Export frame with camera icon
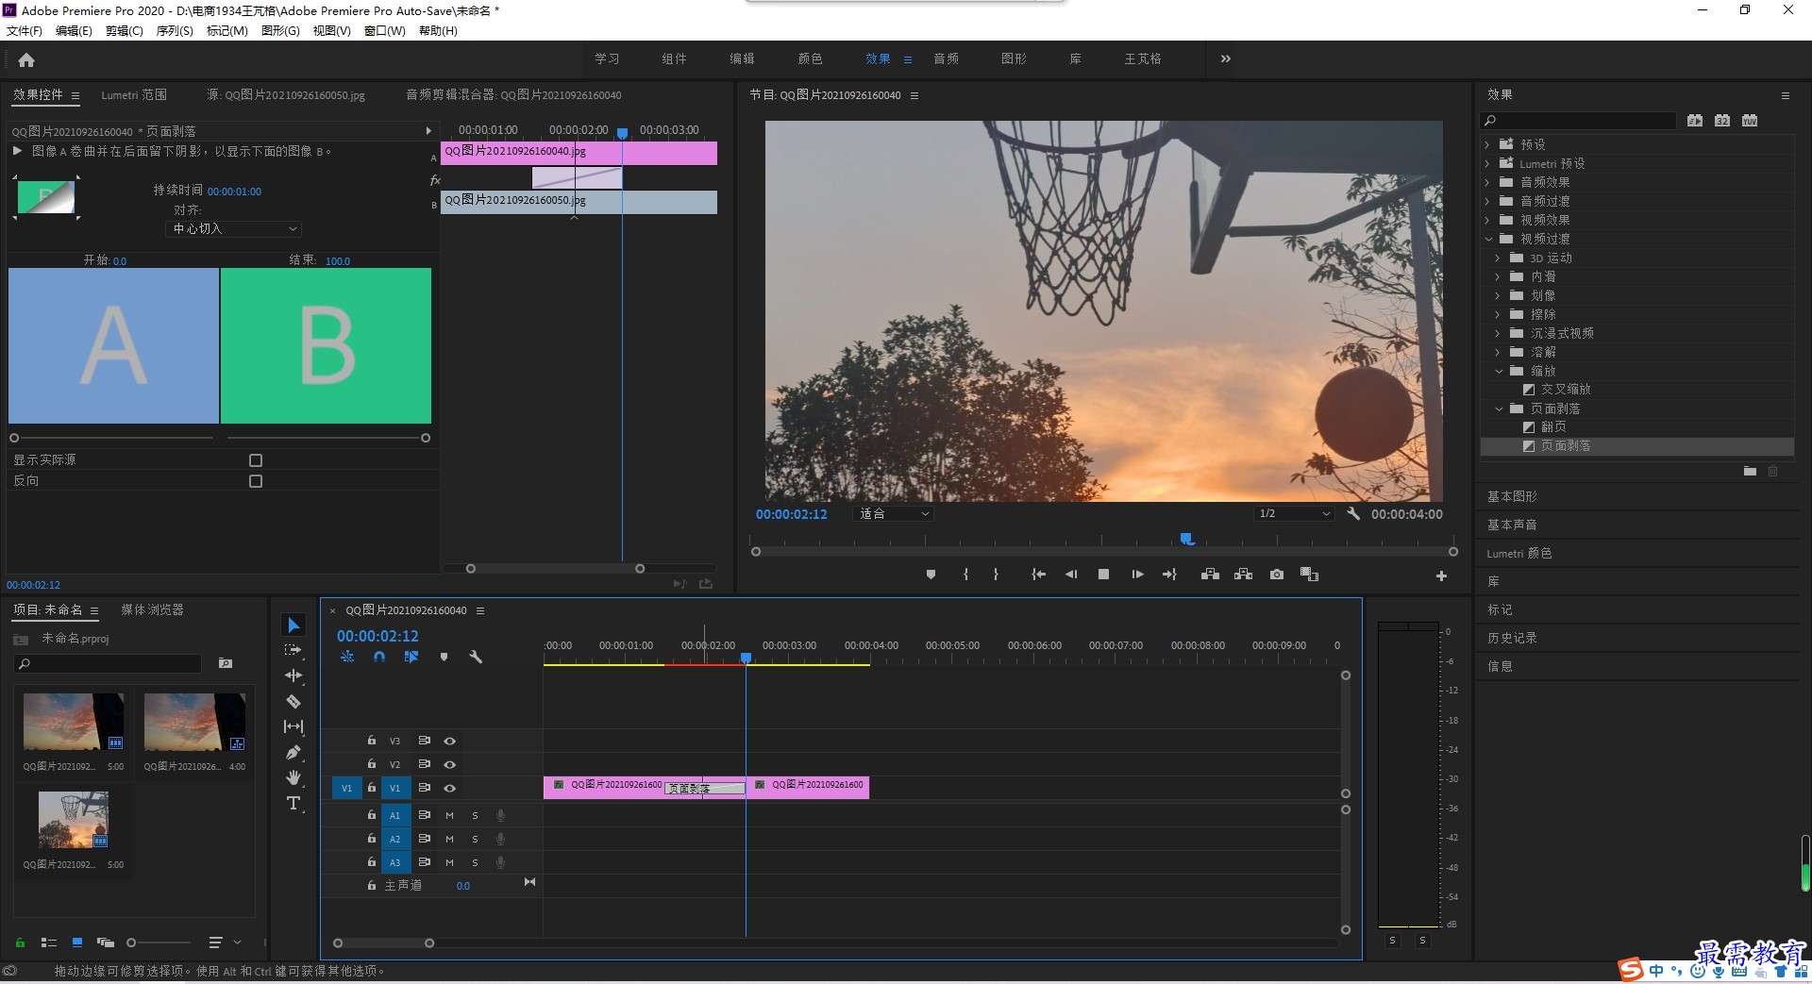 click(1277, 575)
